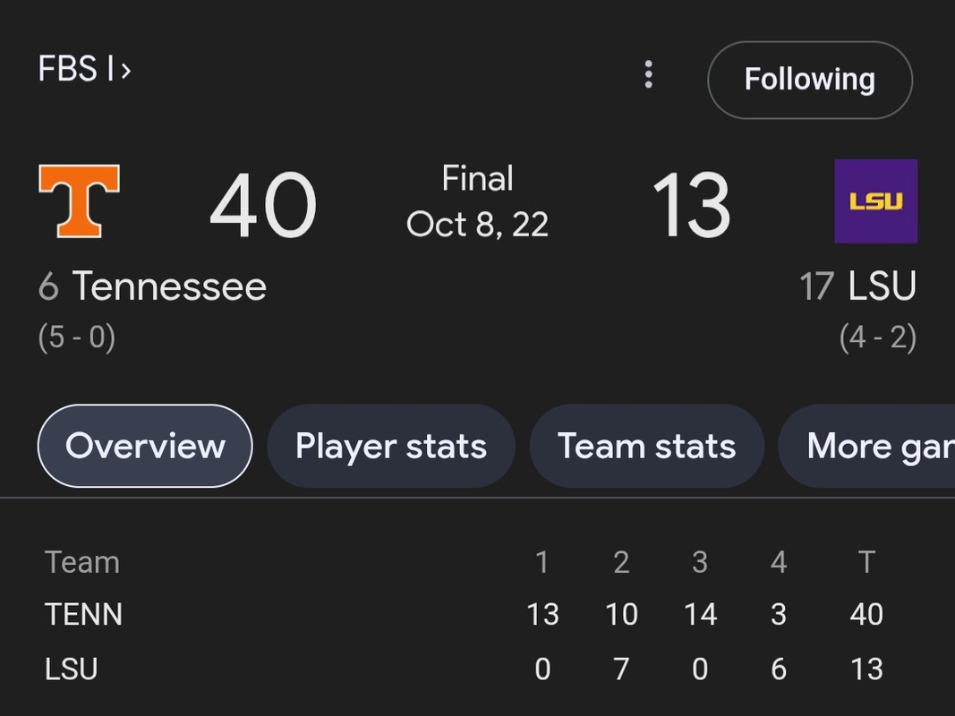Switch to the Player stats tab
The width and height of the screenshot is (955, 716).
tap(391, 446)
